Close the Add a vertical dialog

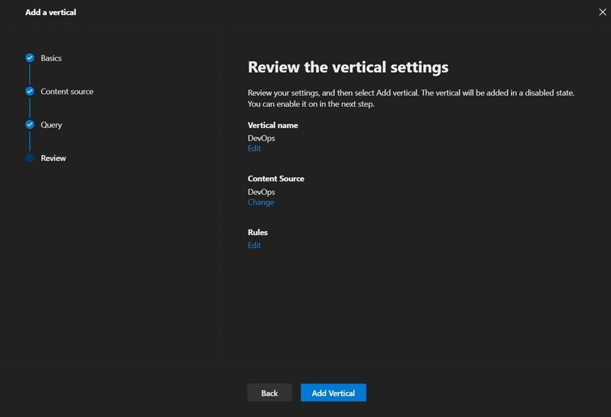point(603,12)
